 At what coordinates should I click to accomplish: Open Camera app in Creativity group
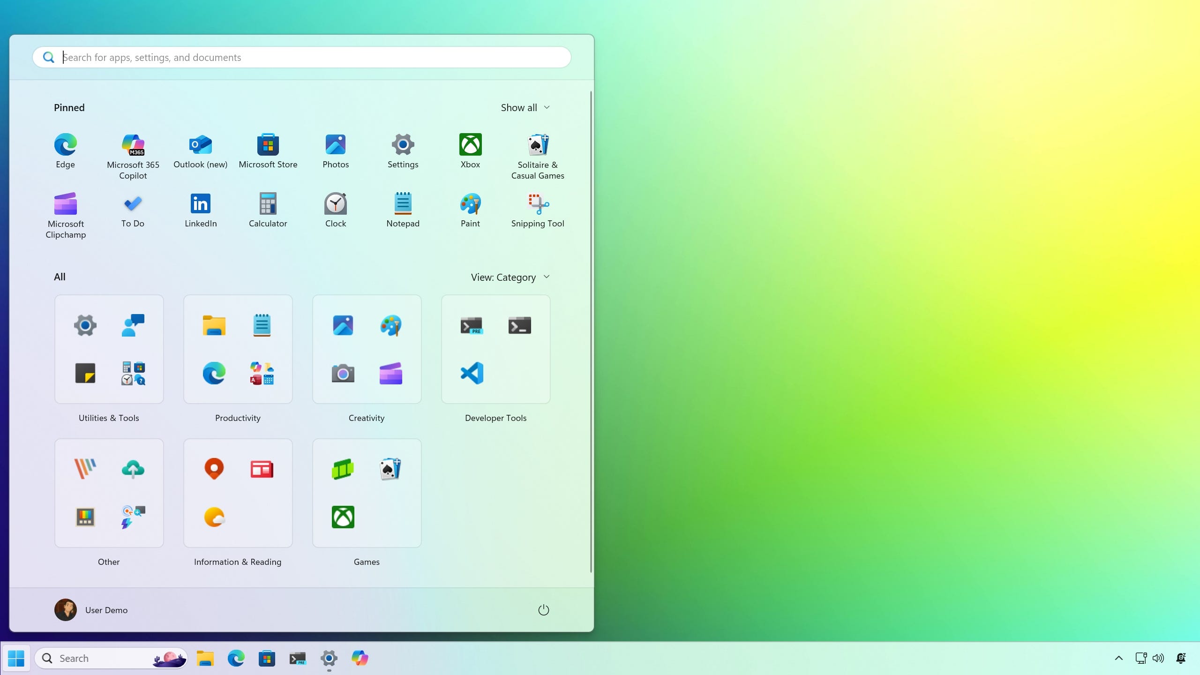click(343, 373)
